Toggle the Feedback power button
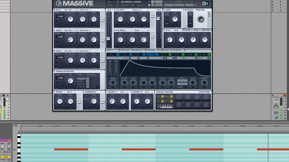The image size is (289, 162). point(84,92)
